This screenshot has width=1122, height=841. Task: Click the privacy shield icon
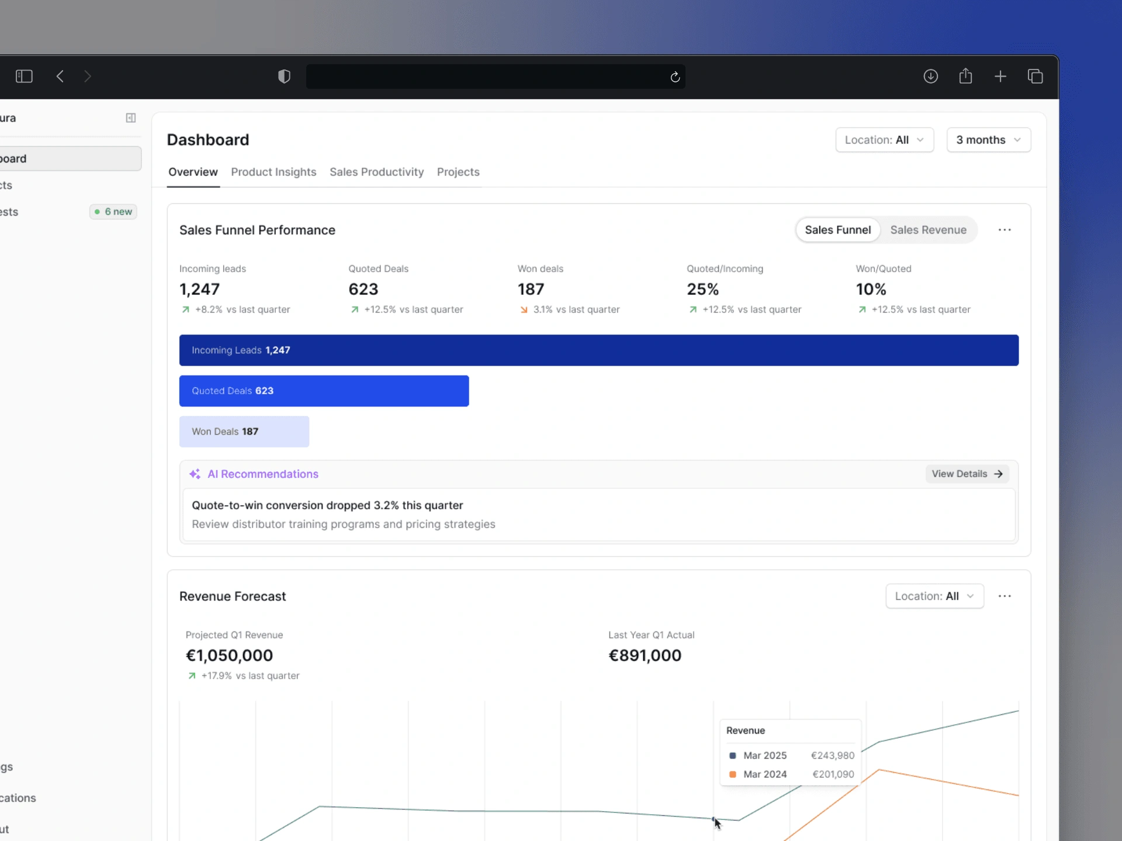284,77
